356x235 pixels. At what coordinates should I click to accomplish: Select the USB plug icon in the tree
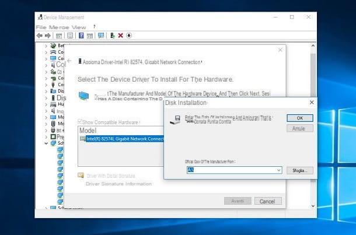coord(53,85)
